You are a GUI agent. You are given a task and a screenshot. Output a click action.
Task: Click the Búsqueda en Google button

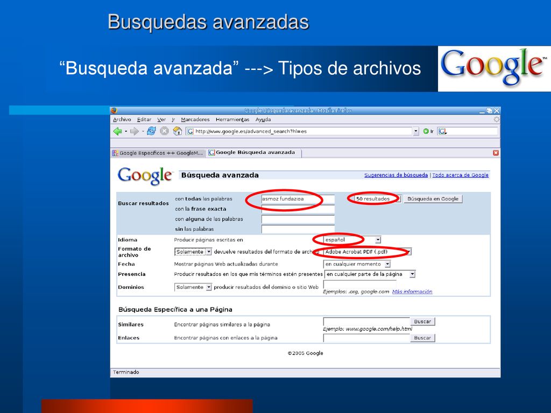point(433,199)
